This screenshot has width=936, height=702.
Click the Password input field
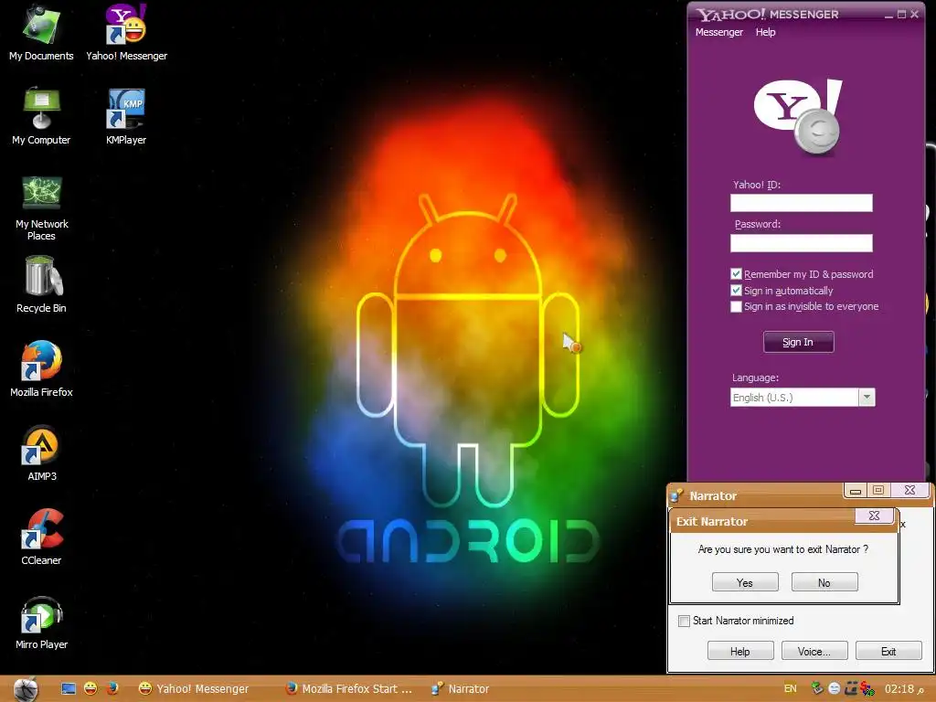pyautogui.click(x=801, y=243)
